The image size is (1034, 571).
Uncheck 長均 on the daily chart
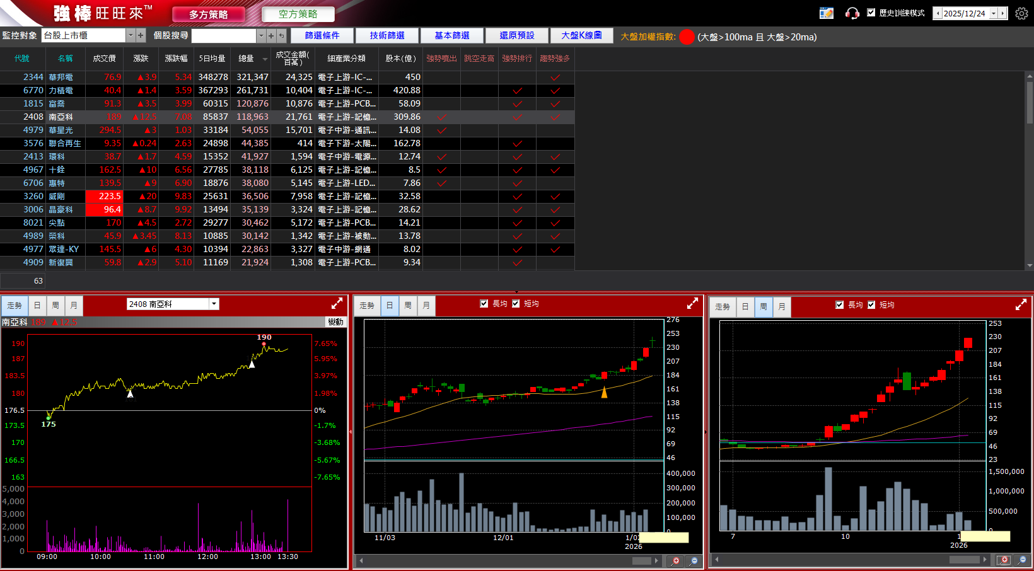484,304
